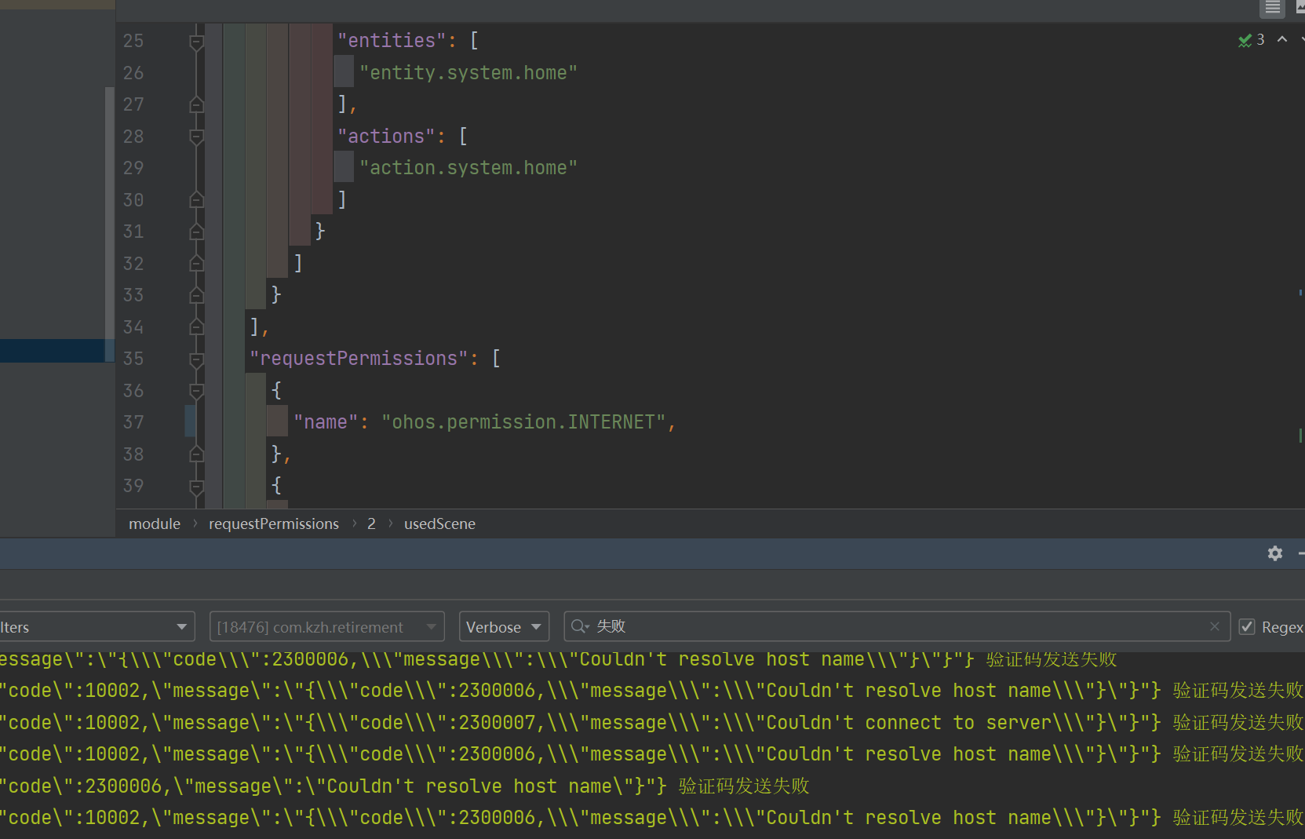The image size is (1305, 839).
Task: Collapse the fold marker on line 32
Action: tap(197, 264)
